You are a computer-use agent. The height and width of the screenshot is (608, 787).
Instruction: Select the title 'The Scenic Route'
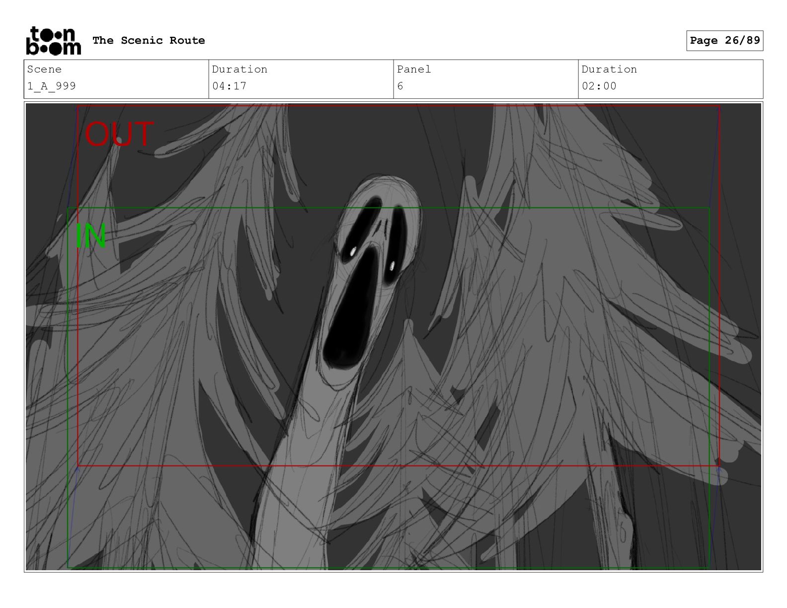[x=149, y=40]
